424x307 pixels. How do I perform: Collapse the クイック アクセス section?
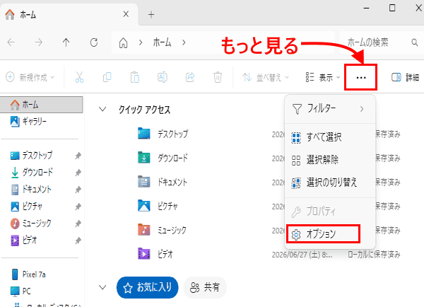click(x=102, y=110)
